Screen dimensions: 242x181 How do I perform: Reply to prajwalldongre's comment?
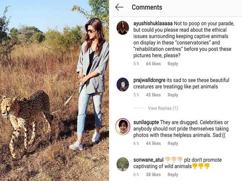click(173, 95)
